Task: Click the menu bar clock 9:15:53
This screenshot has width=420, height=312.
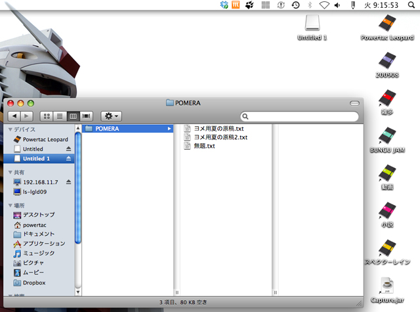Action: [x=381, y=5]
